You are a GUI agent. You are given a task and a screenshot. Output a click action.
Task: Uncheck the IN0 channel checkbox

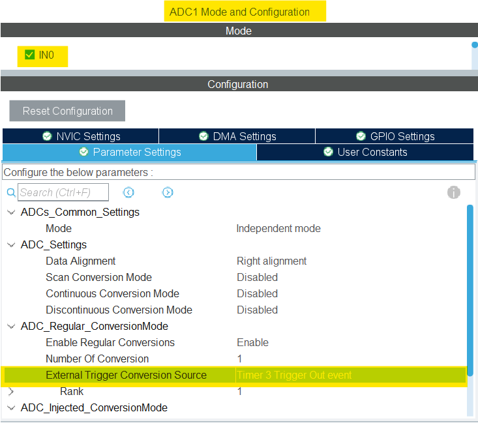tap(29, 55)
